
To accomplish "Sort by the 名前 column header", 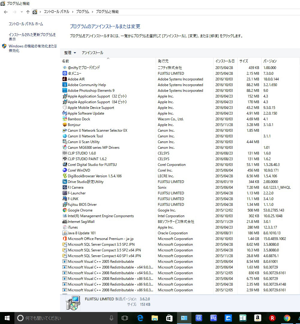I will point(108,61).
